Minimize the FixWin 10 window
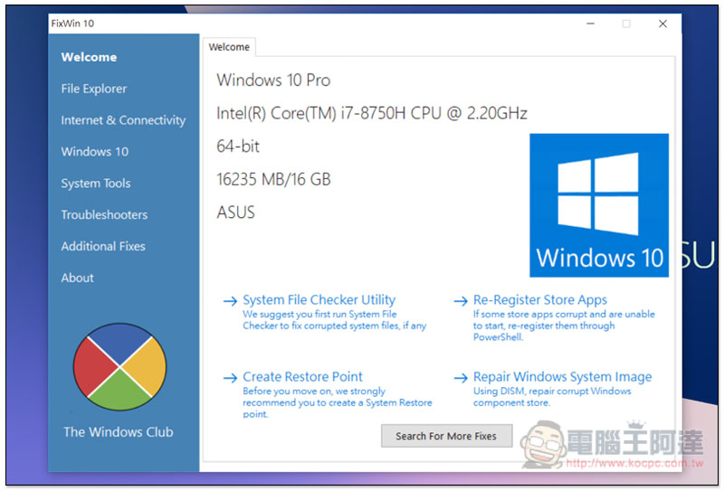 coord(590,24)
